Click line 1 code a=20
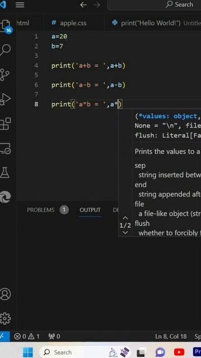This screenshot has height=358, width=201. pos(59,36)
